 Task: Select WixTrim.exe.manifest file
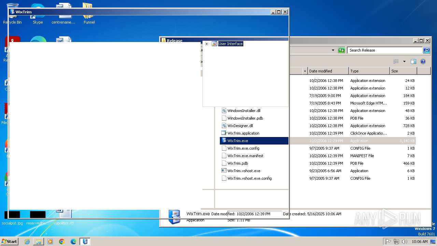[x=245, y=156]
